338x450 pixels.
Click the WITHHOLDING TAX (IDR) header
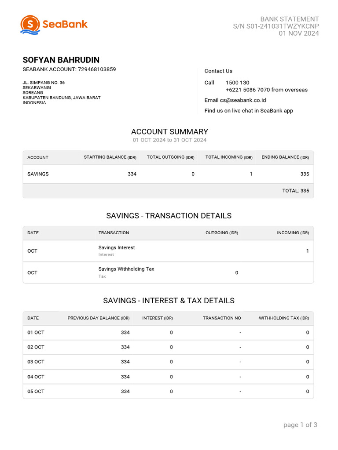tap(284, 318)
